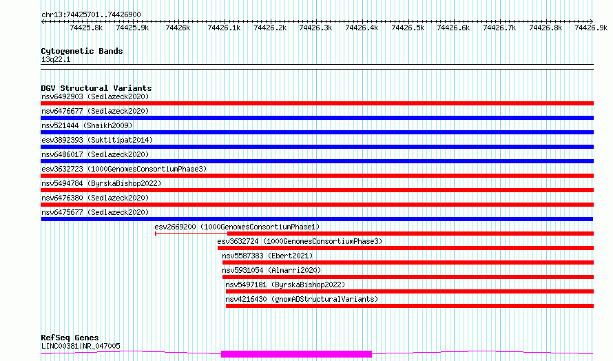Click the DGV Structural Variants track title

pos(96,88)
